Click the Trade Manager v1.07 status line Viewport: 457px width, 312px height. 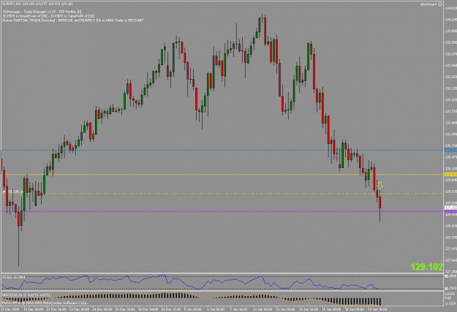(x=42, y=12)
